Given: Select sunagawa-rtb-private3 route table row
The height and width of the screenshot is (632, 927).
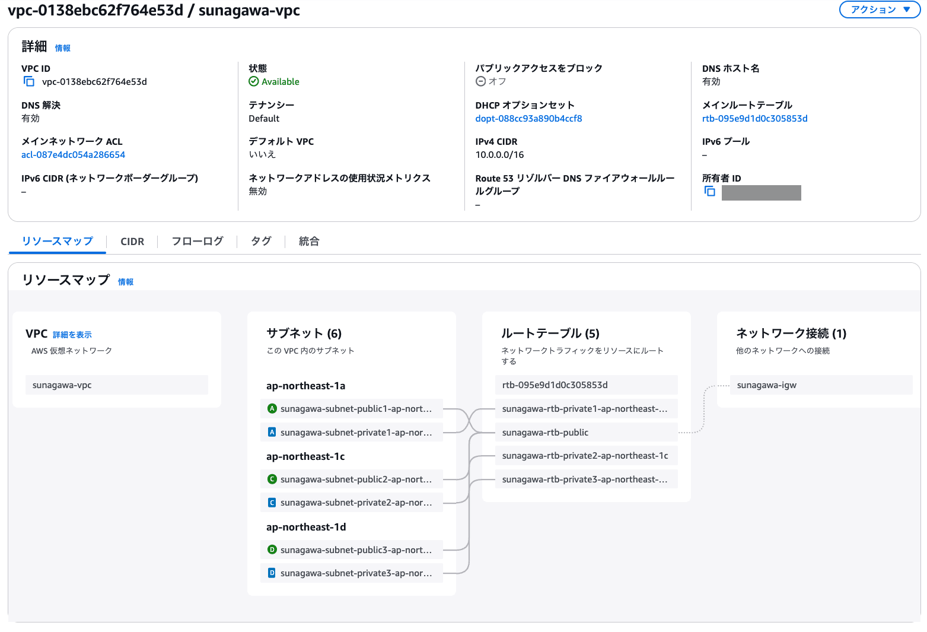Looking at the screenshot, I should [587, 479].
